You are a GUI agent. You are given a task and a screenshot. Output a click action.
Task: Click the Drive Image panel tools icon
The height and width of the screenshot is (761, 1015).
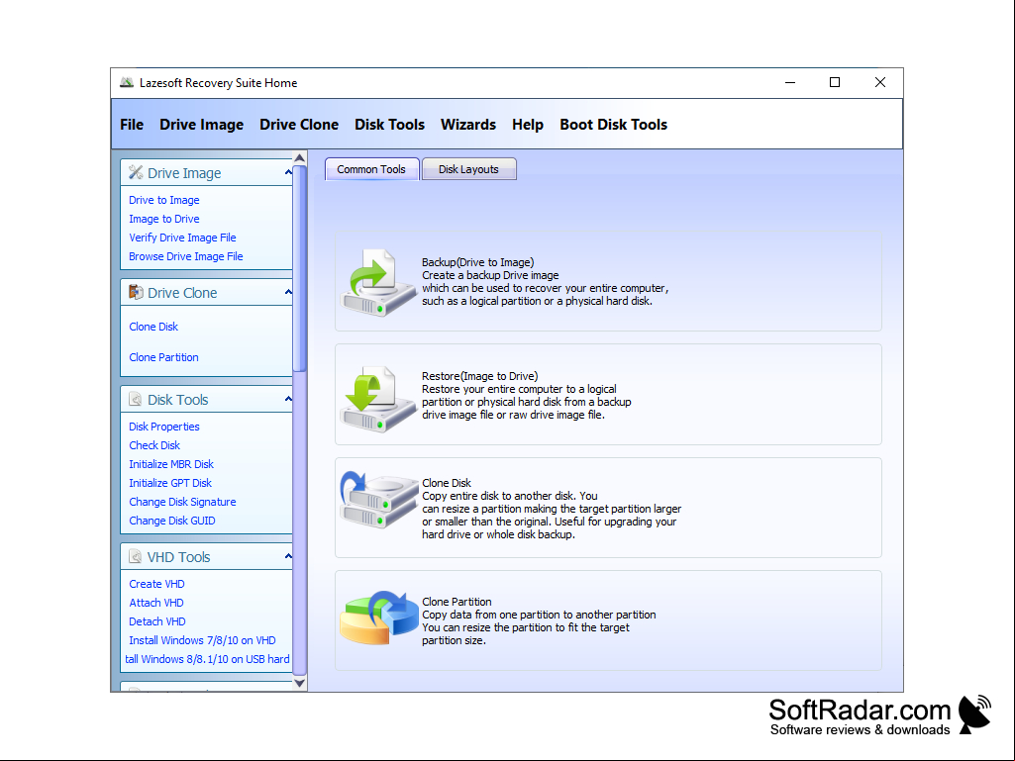pos(136,172)
